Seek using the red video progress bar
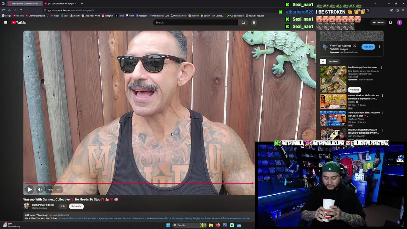The image size is (407, 229). 139,184
